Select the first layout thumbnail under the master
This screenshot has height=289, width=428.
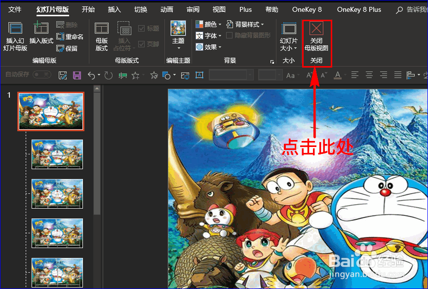pyautogui.click(x=57, y=154)
